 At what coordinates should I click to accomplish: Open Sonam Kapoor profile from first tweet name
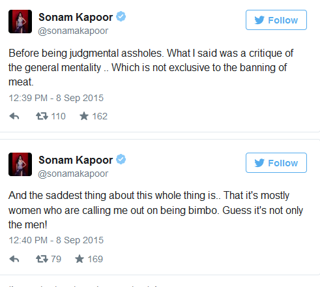pyautogui.click(x=76, y=17)
